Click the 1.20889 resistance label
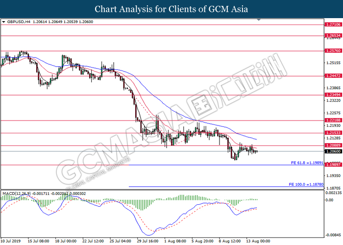 pyautogui.click(x=333, y=145)
